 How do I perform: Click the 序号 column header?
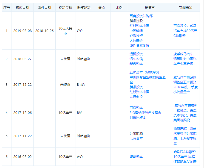point(7,8)
